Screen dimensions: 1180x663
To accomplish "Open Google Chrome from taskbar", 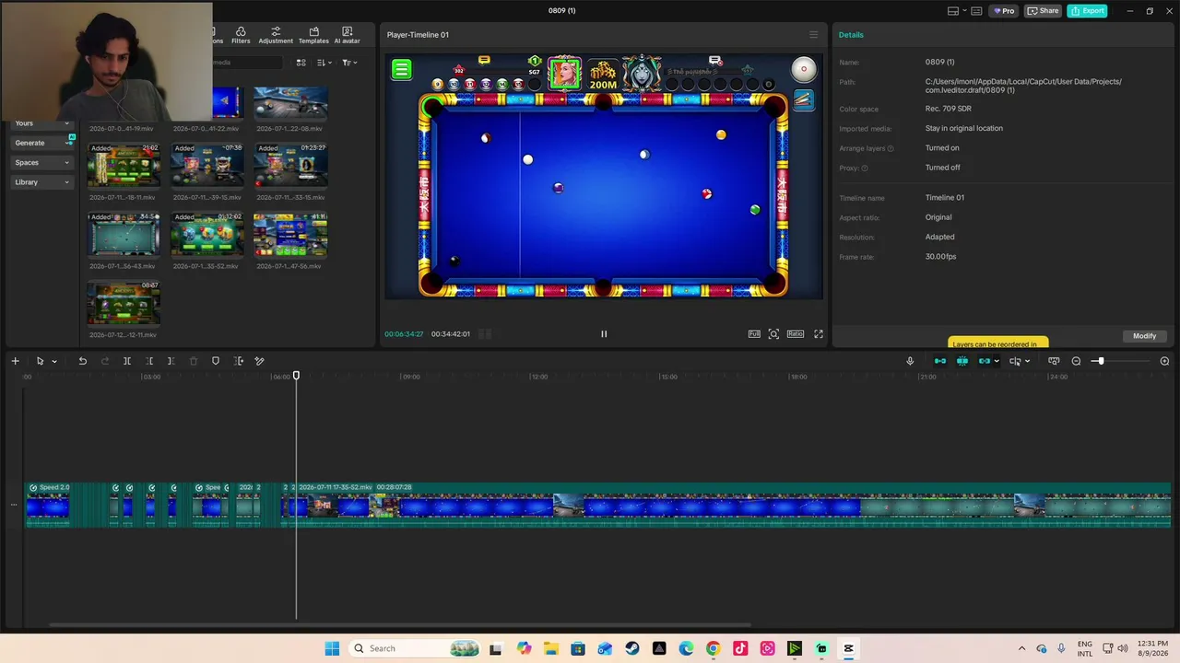I will pyautogui.click(x=713, y=648).
